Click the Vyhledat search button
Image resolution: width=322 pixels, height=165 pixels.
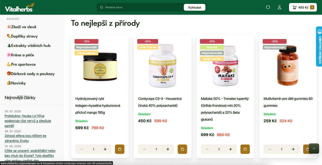point(195,7)
